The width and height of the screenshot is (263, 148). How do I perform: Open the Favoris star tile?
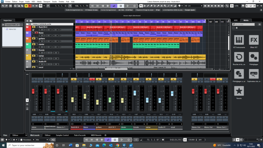[239, 91]
